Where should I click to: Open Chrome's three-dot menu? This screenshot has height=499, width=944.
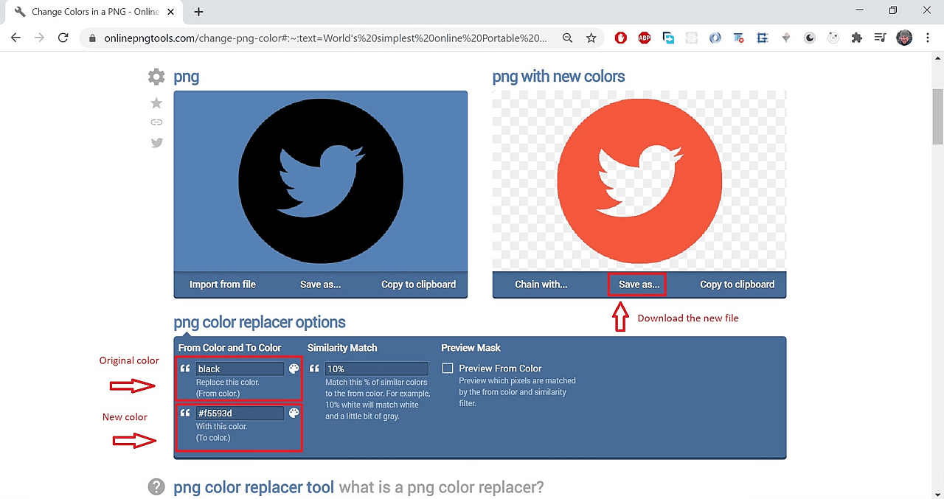pos(927,38)
